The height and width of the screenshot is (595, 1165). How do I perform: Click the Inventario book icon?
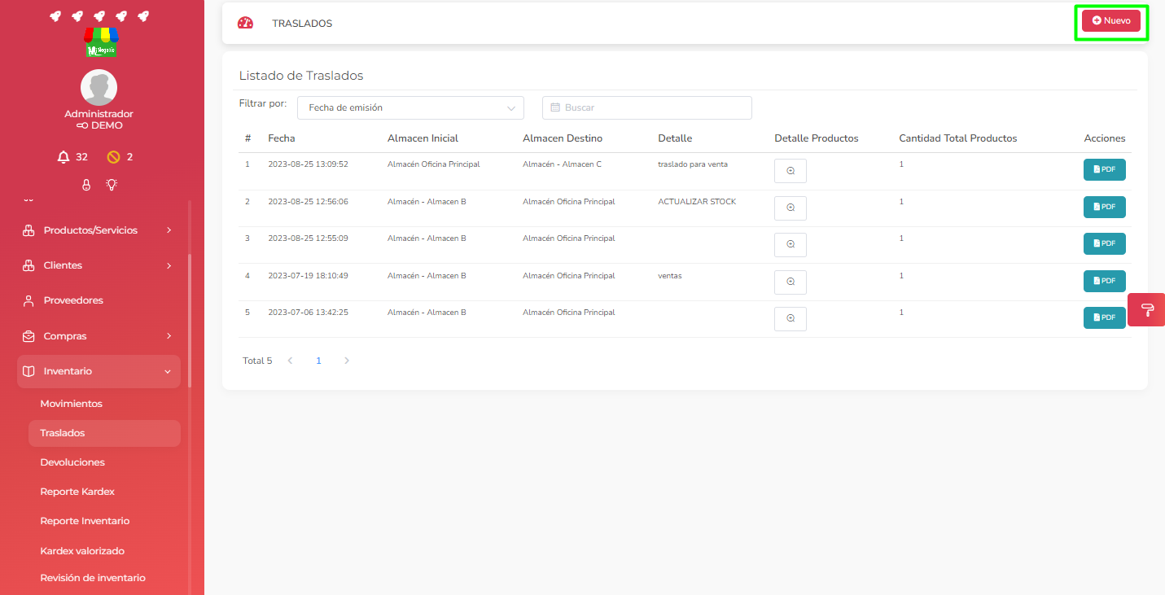pyautogui.click(x=28, y=371)
